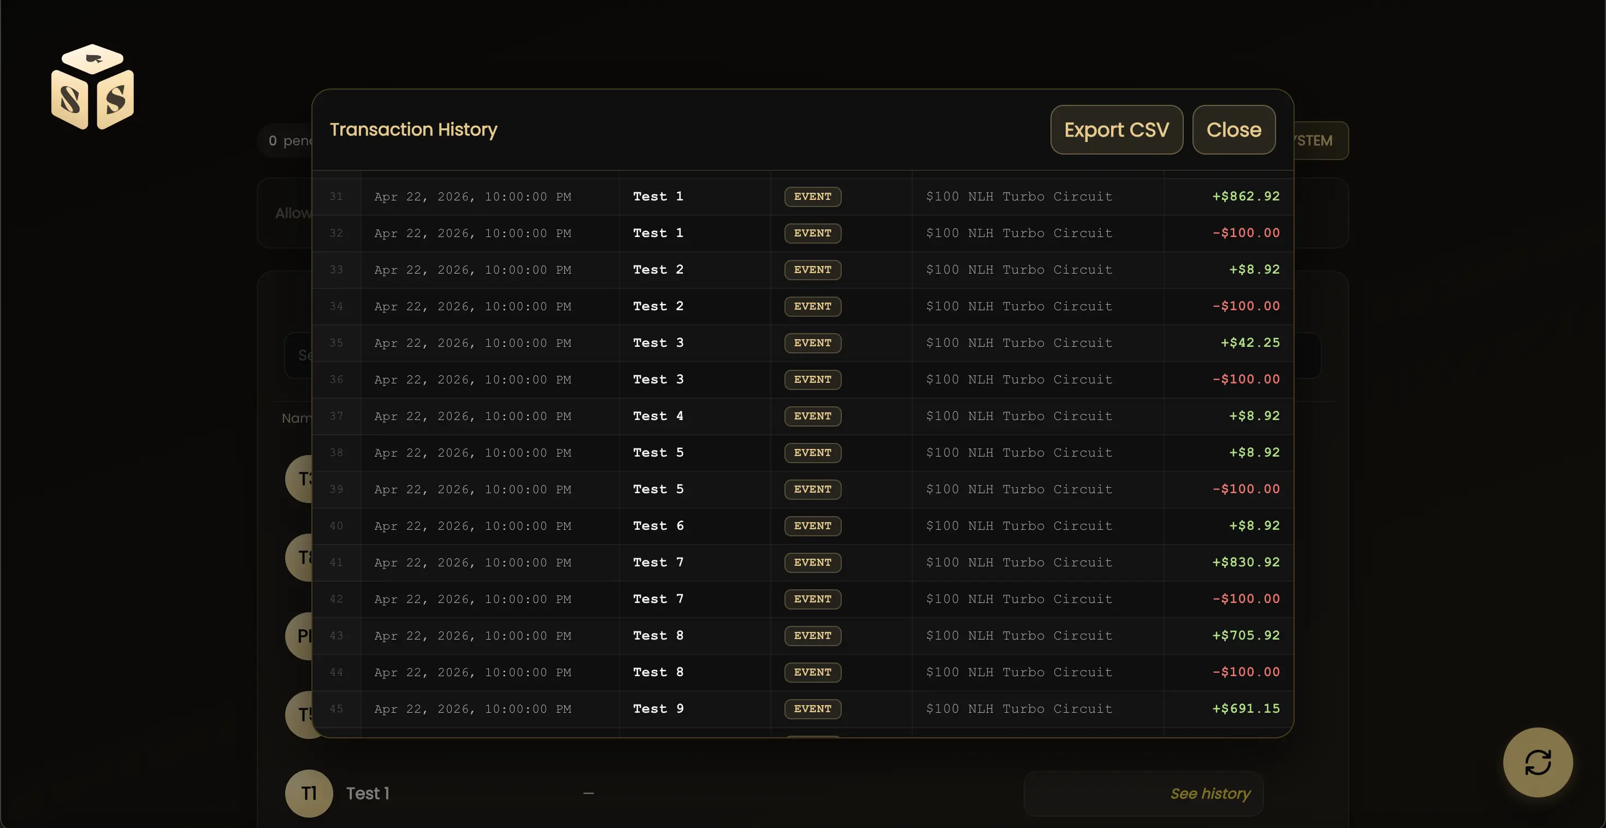Image resolution: width=1606 pixels, height=828 pixels.
Task: Select the -$100.00 amount in row 34
Action: pyautogui.click(x=1245, y=306)
